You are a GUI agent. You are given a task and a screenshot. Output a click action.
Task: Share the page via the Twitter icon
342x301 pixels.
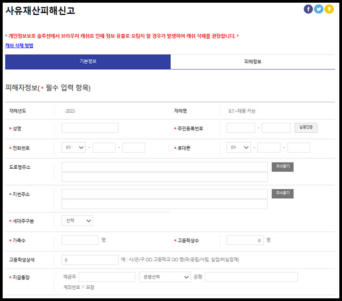point(319,8)
